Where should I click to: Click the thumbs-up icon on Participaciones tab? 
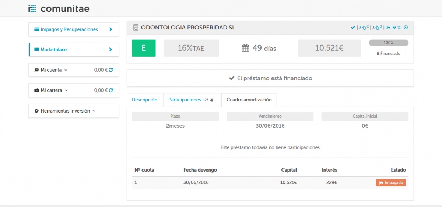click(x=211, y=100)
